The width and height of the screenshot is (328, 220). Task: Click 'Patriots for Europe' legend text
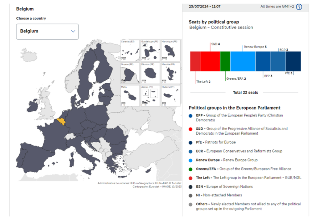220,142
